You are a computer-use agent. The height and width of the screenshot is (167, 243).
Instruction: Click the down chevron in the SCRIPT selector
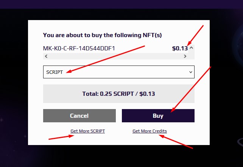[x=191, y=72]
